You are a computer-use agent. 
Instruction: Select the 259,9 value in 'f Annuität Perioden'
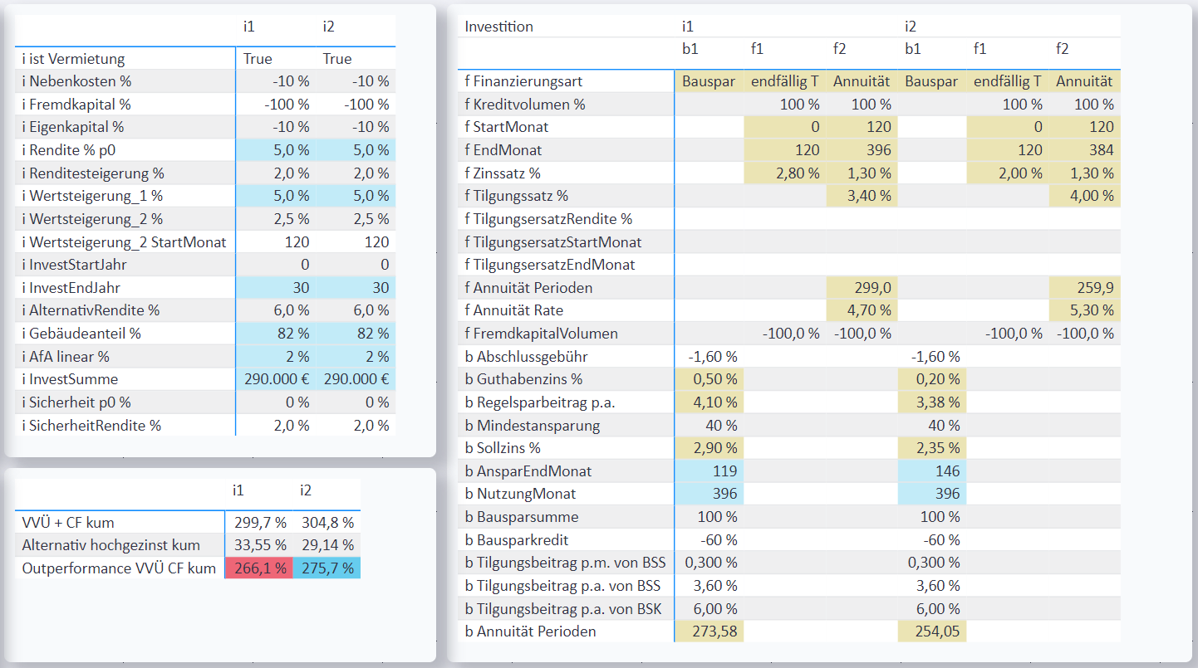pyautogui.click(x=1085, y=288)
